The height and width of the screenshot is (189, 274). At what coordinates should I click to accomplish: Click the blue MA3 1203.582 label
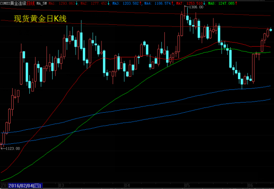point(126,3)
